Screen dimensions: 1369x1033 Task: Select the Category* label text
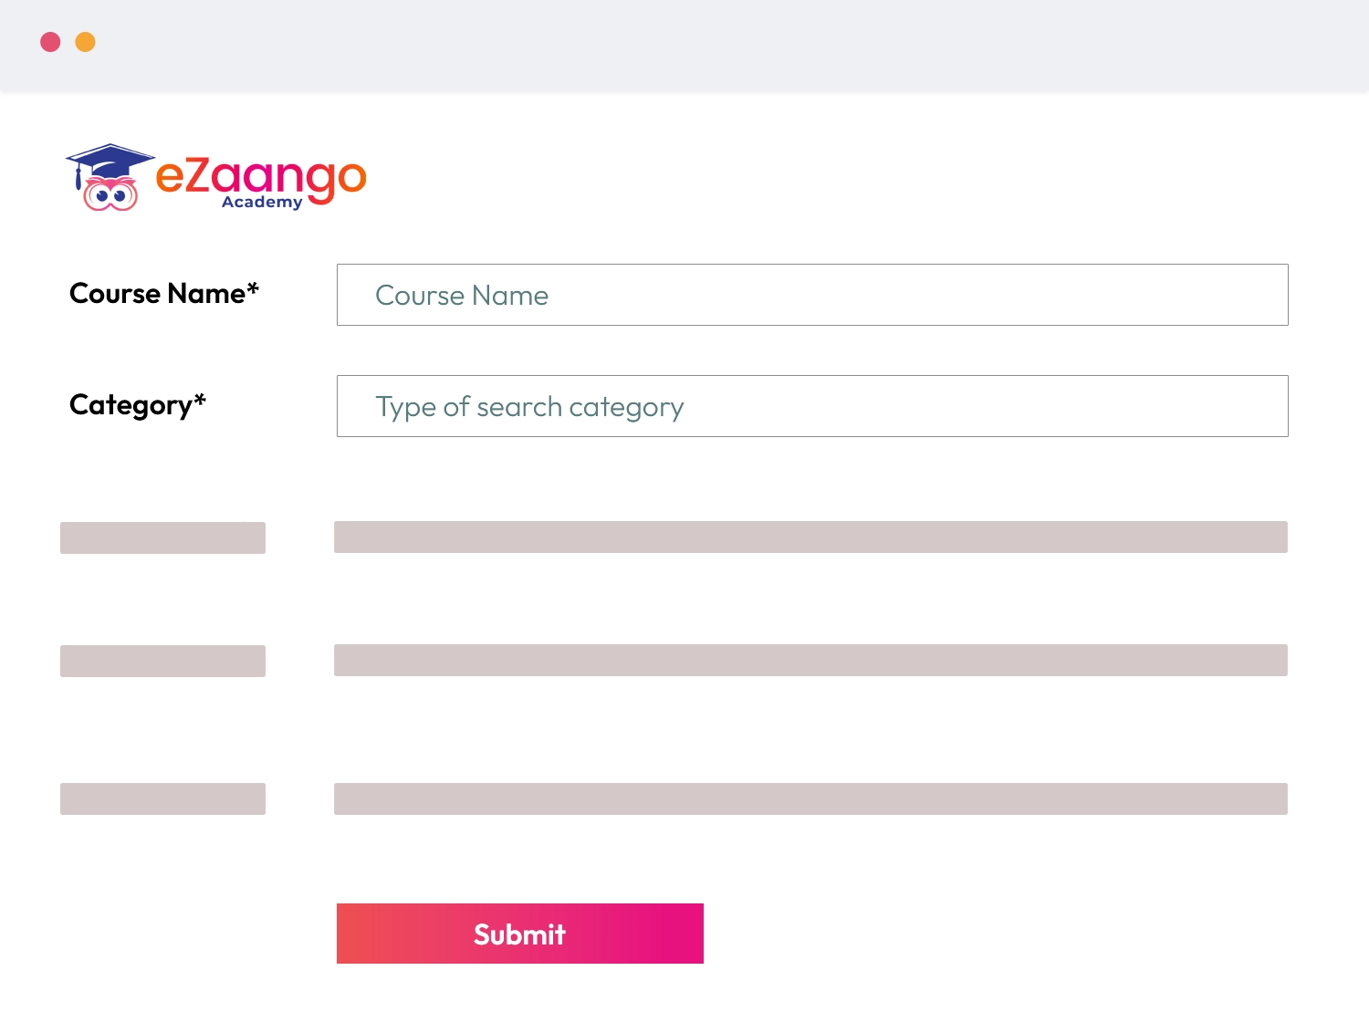click(138, 404)
